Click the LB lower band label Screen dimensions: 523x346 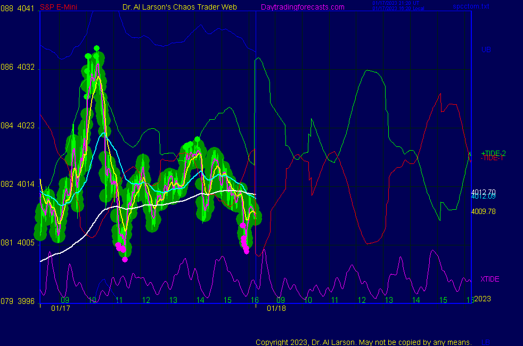(486, 342)
